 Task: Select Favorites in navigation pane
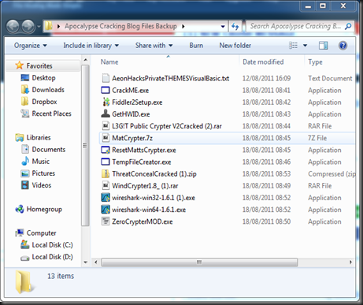[x=39, y=65]
